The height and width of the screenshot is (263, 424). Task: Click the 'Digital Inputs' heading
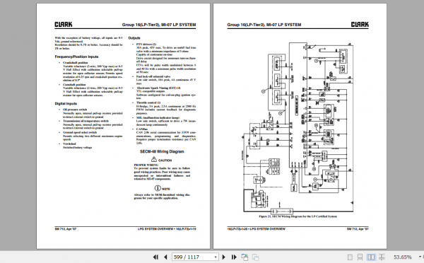tap(66, 103)
